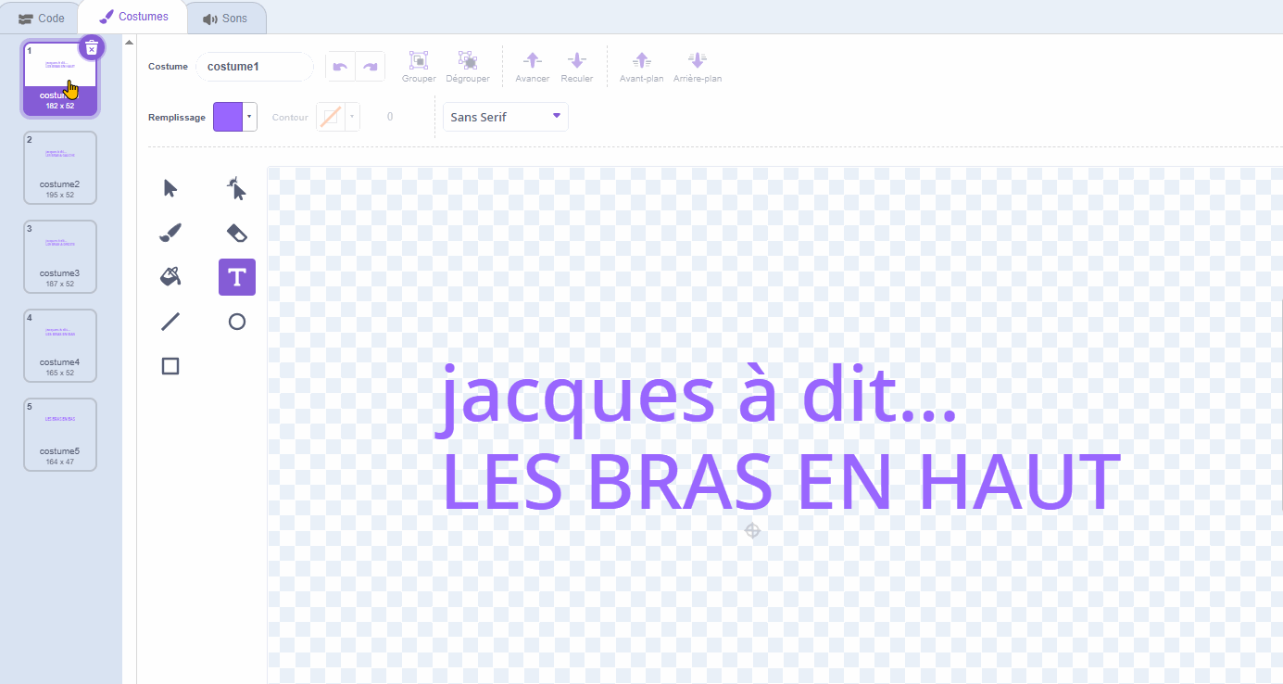This screenshot has height=684, width=1283.
Task: Pick the Rectangle tool
Action: tap(170, 366)
